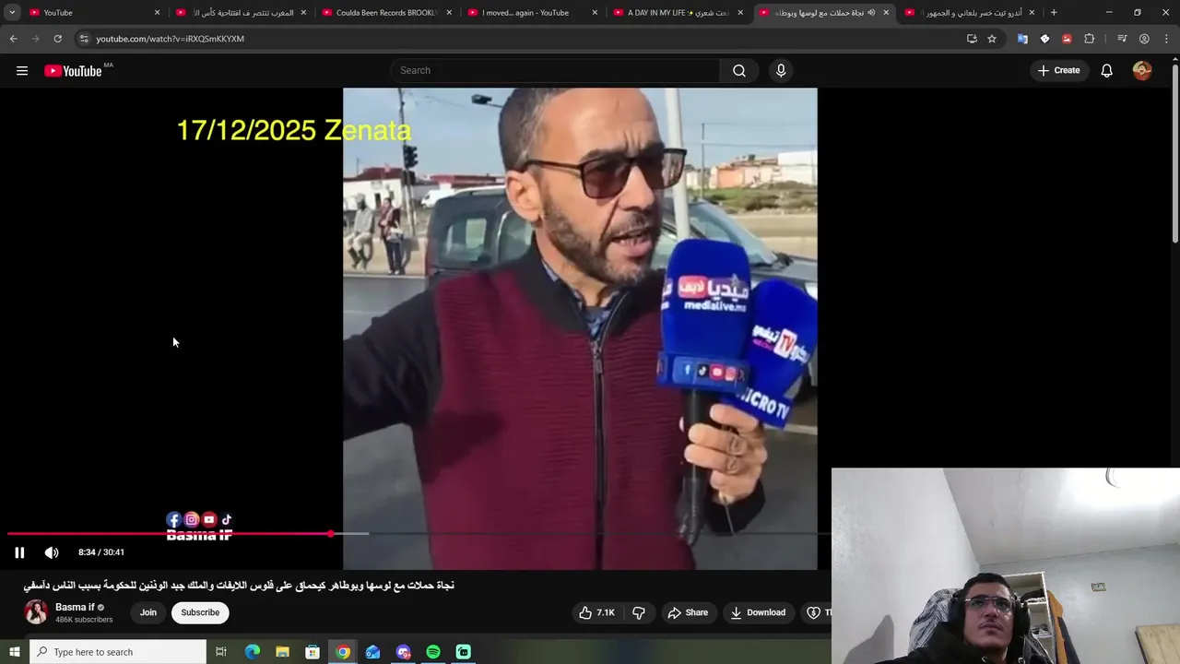
Task: Open Discord from taskbar
Action: pos(403,652)
